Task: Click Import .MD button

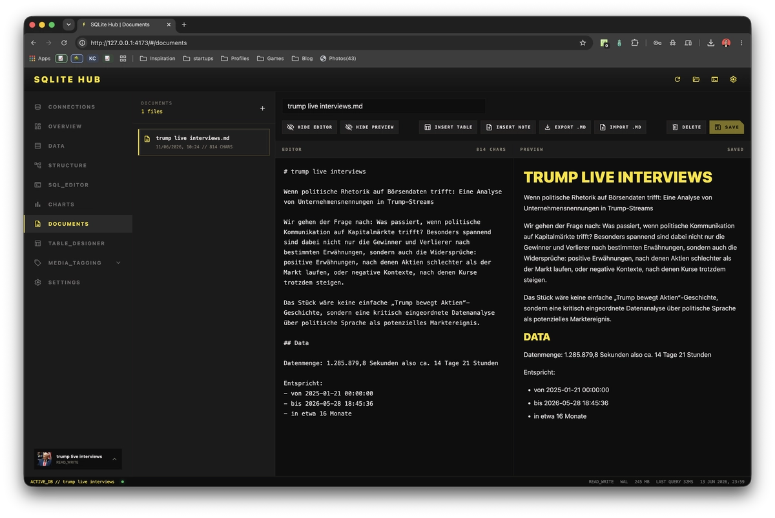Action: (x=620, y=127)
